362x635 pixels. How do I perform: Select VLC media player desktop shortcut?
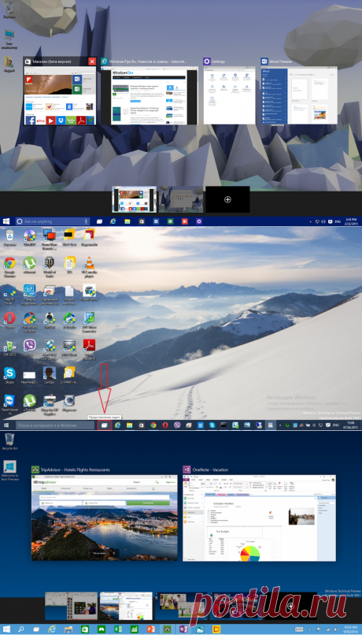point(89,266)
